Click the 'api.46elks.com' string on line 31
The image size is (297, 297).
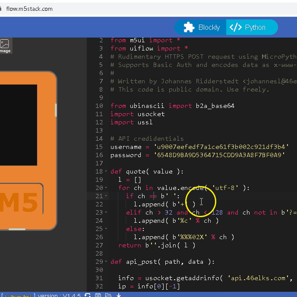[258, 278]
